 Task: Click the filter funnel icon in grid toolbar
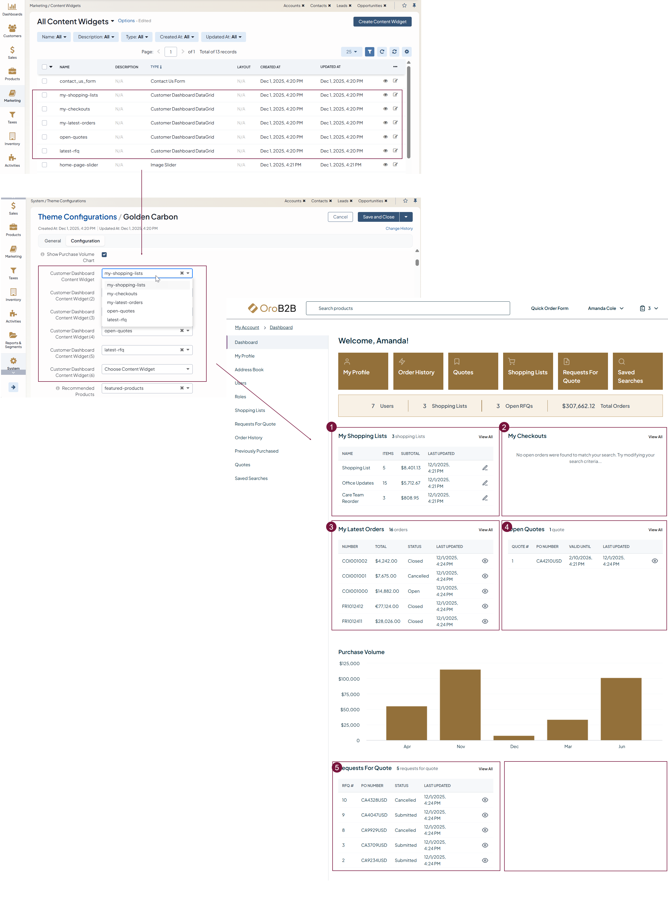coord(369,52)
